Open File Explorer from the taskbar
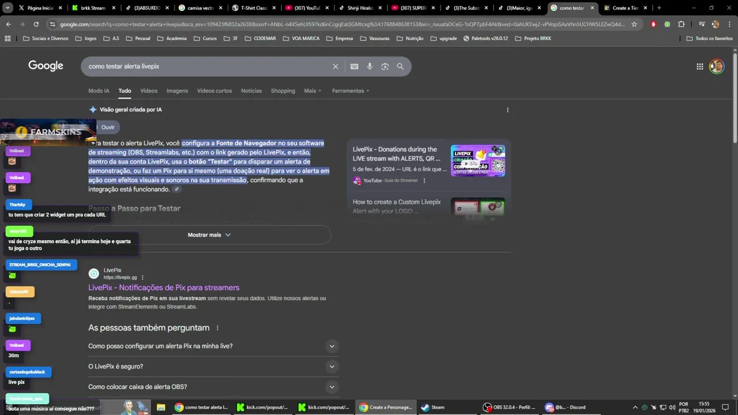 click(161, 407)
